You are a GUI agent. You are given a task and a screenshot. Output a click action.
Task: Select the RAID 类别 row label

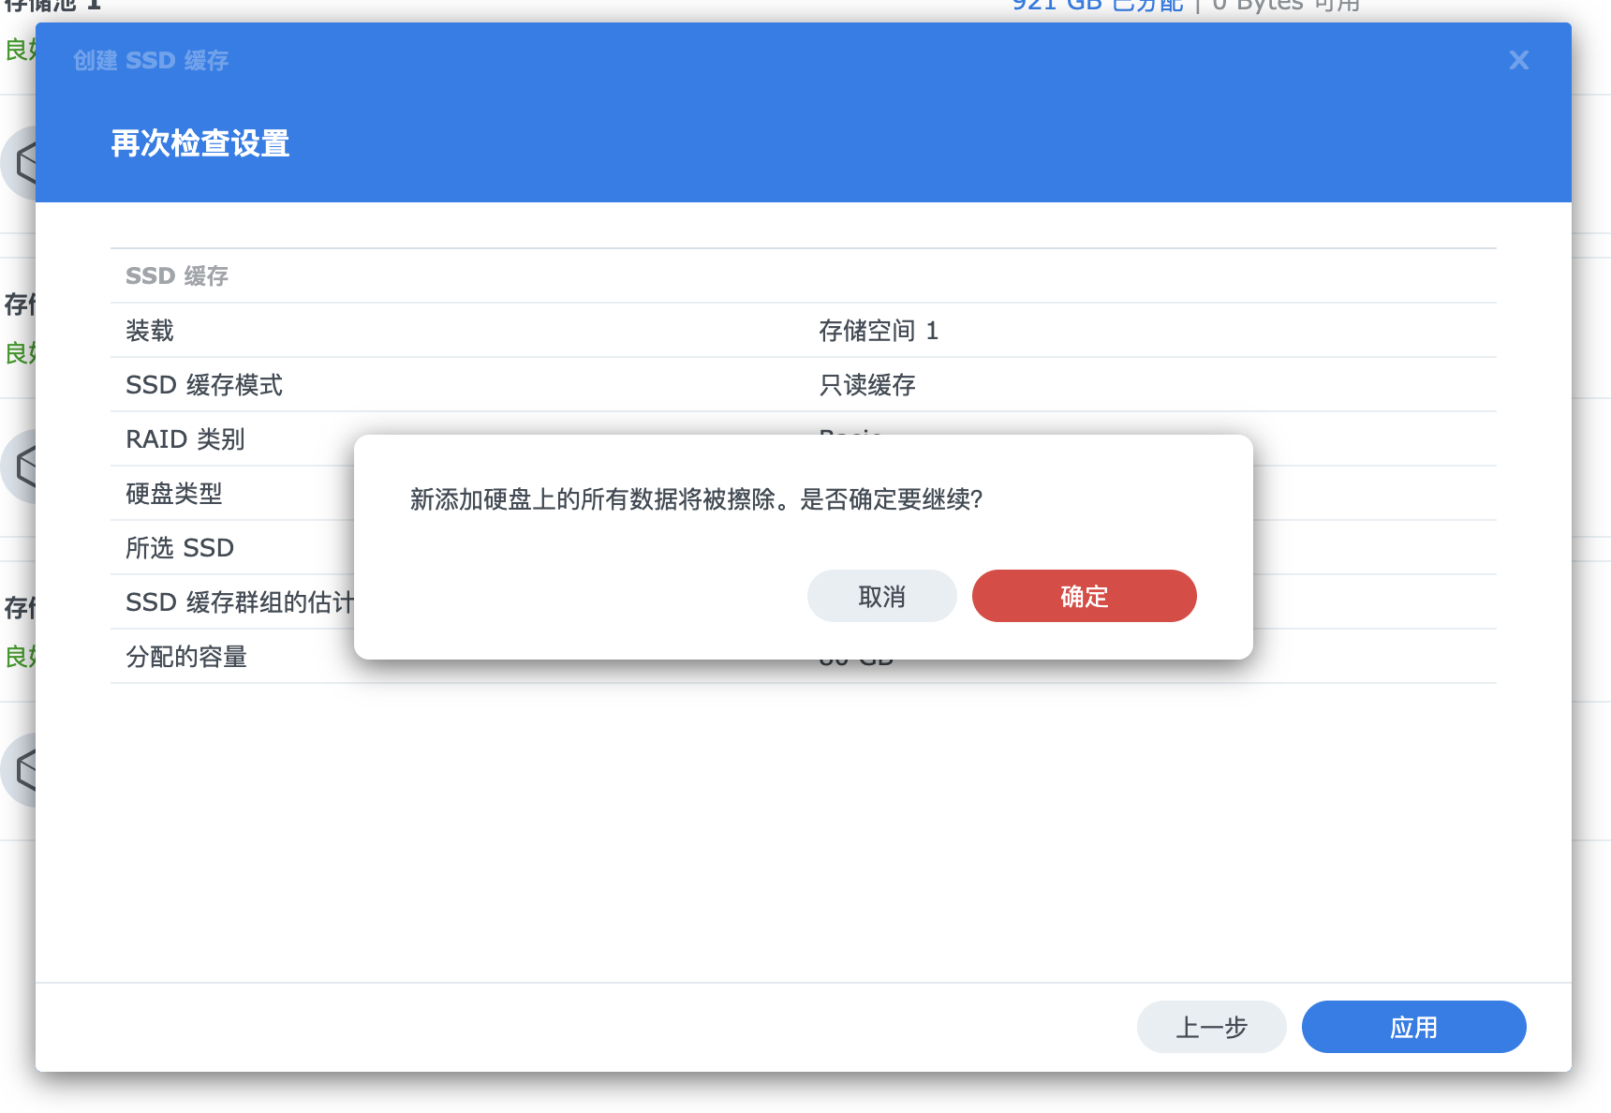(x=185, y=439)
